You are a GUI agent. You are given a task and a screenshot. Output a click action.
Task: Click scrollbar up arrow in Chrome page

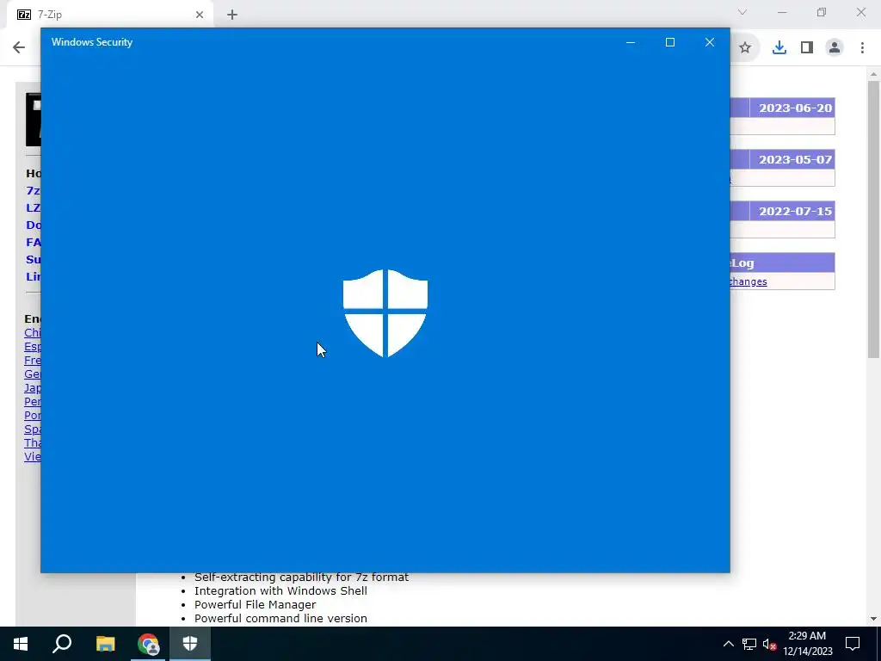pyautogui.click(x=873, y=74)
